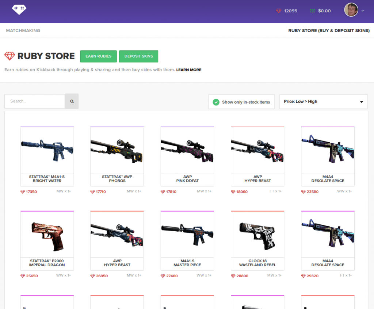Viewport: 374px width, 309px height.
Task: Follow the LEARN MORE link
Action: tap(189, 70)
